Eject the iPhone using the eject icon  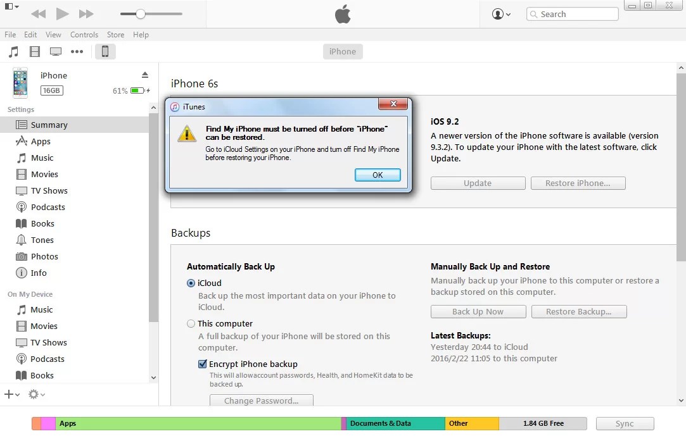[x=146, y=75]
